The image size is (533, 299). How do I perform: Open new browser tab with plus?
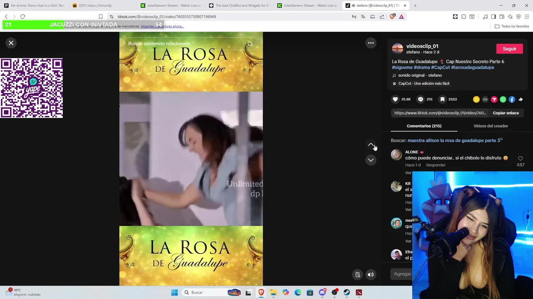(415, 5)
